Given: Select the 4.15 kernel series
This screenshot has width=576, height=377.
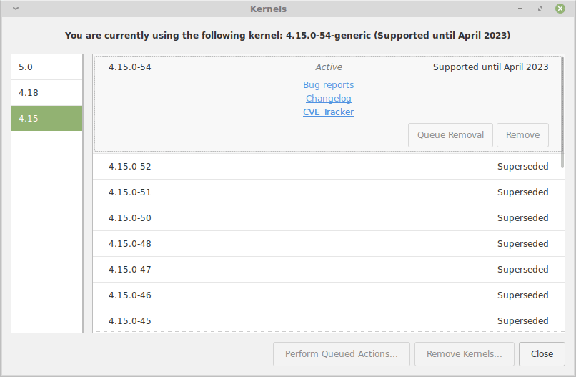Looking at the screenshot, I should point(47,119).
